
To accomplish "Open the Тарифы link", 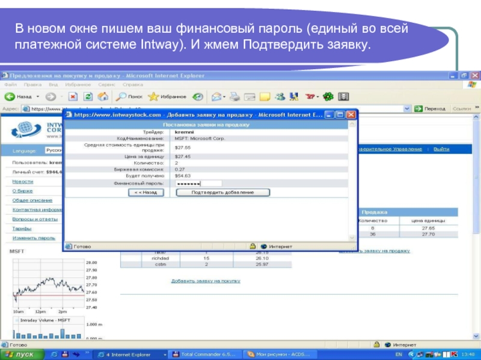I will pos(22,229).
